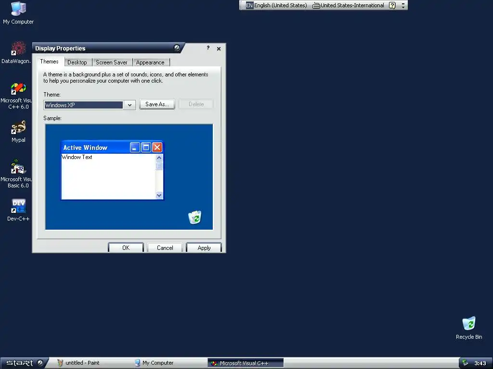Open the My Computer desktop icon

[x=18, y=13]
